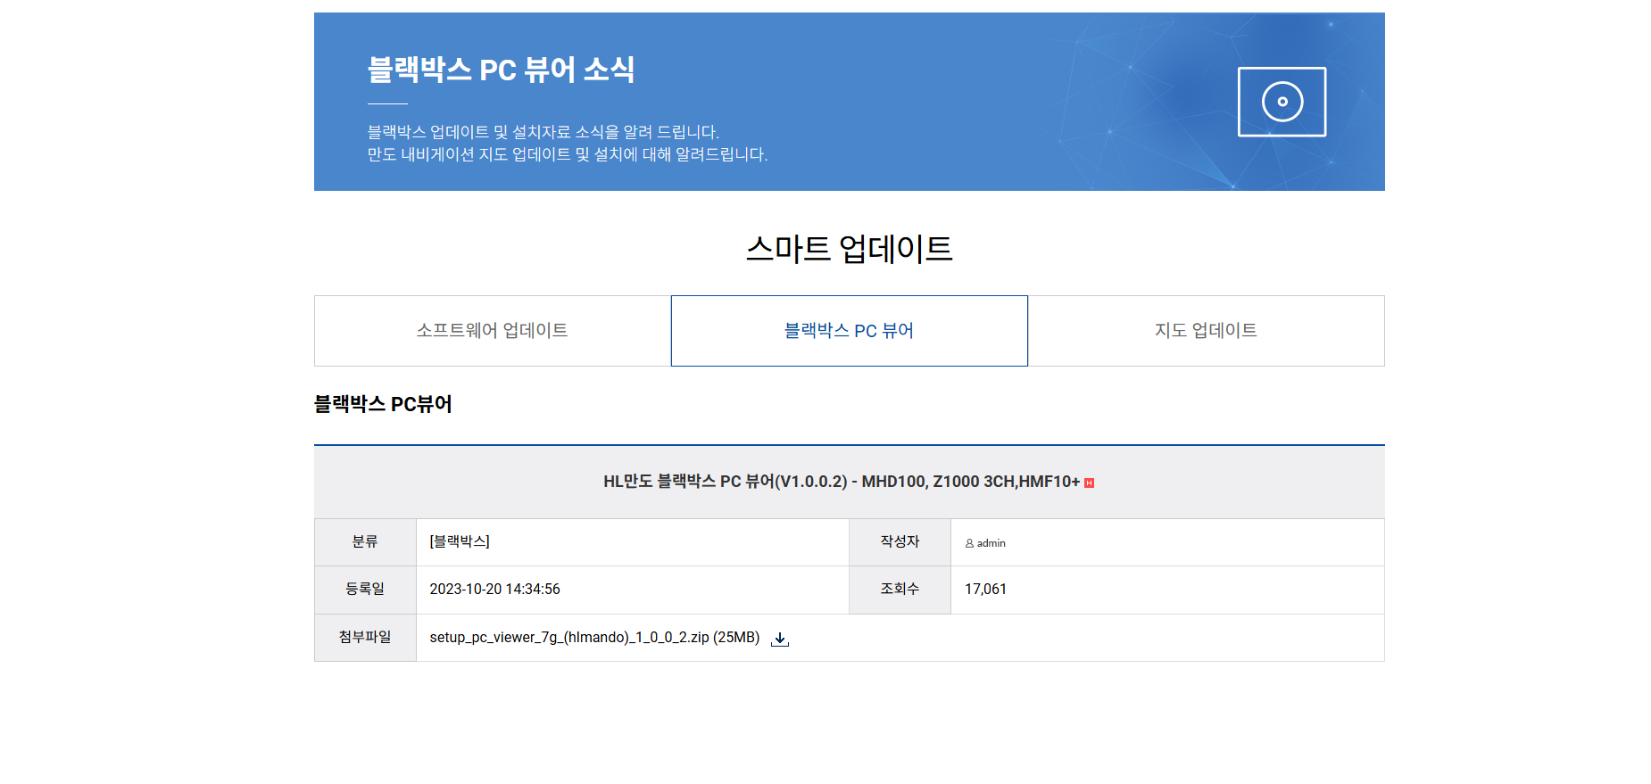Open the setup_pc_viewer_7g_(hlmando)_1_0_0_2.zip file link
Screen dimensions: 1651x784
(x=594, y=638)
